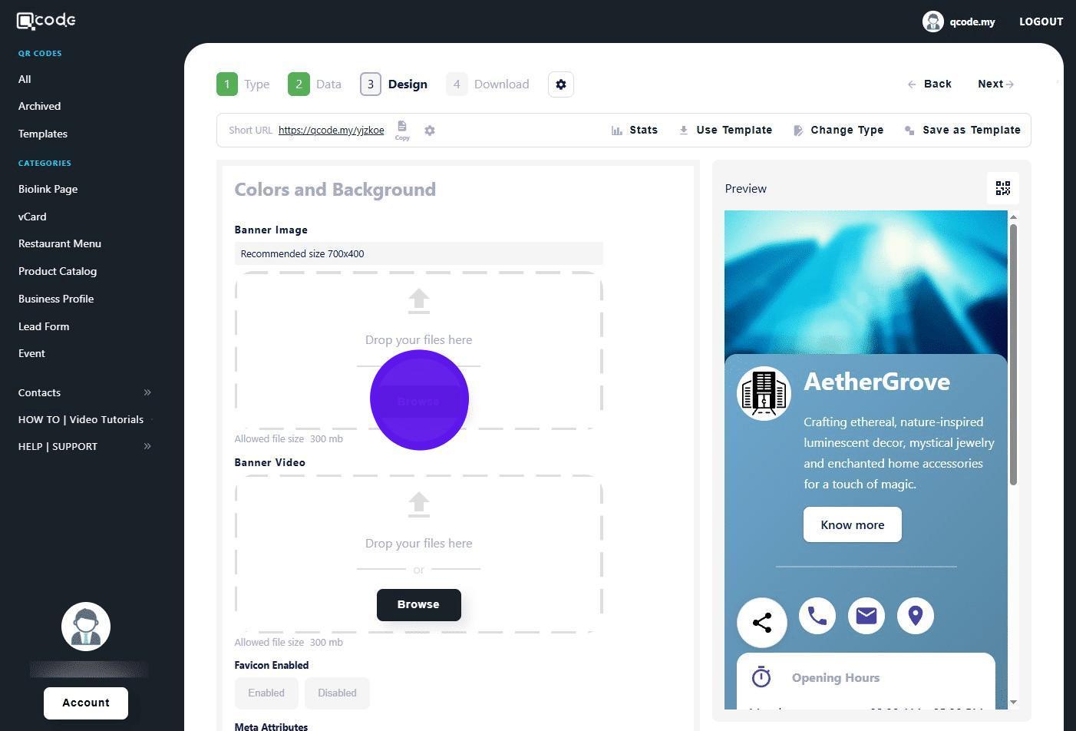This screenshot has height=731, width=1076.
Task: Go to the Type step
Action: pyautogui.click(x=243, y=84)
